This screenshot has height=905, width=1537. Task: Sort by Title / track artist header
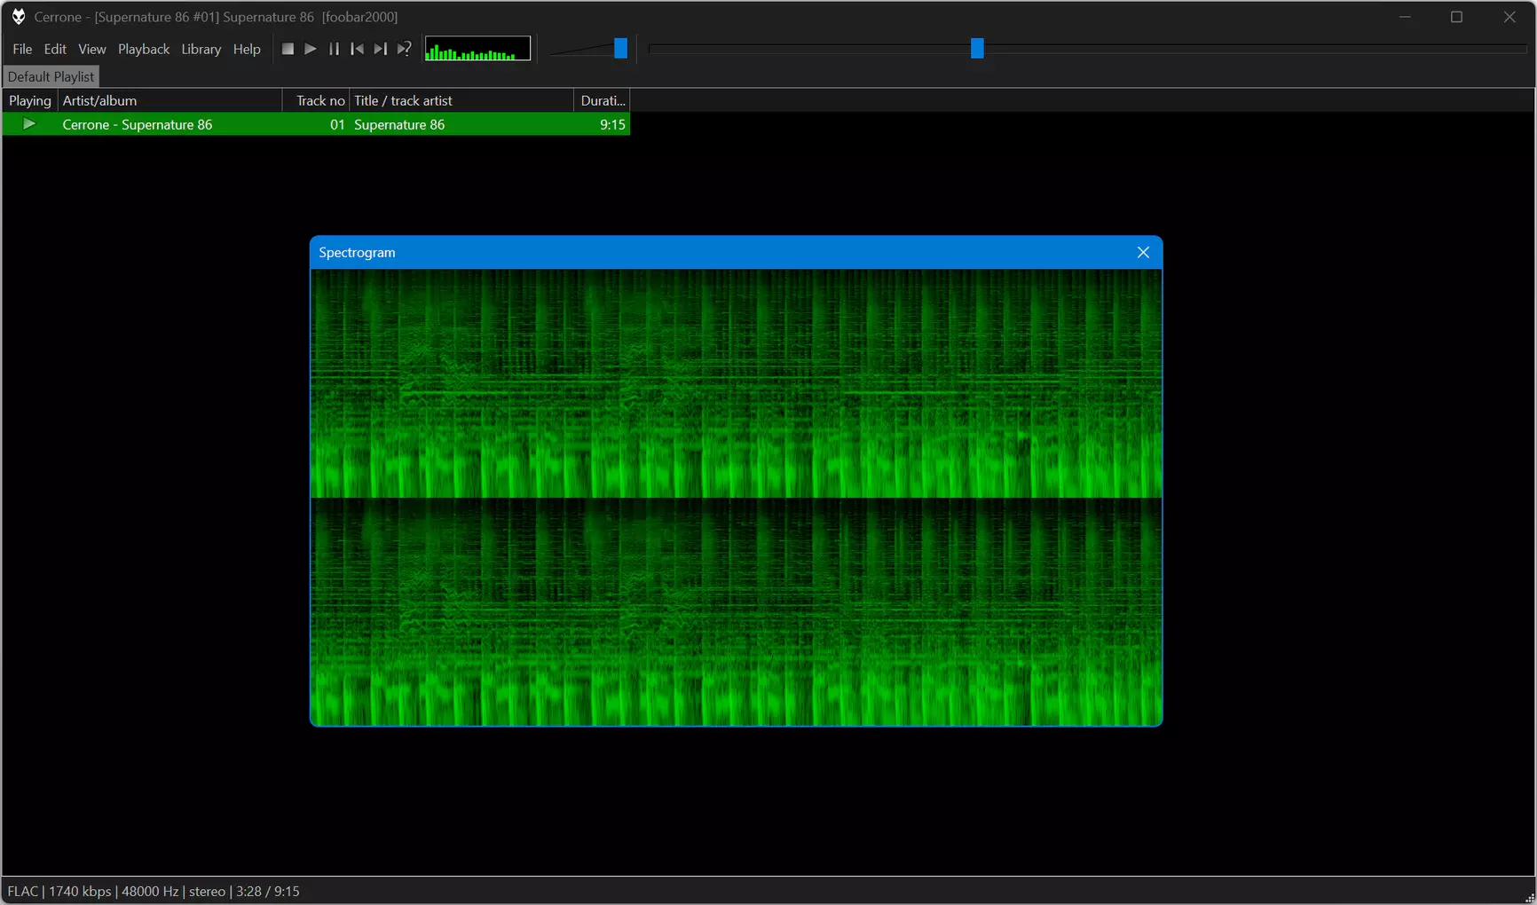click(462, 100)
